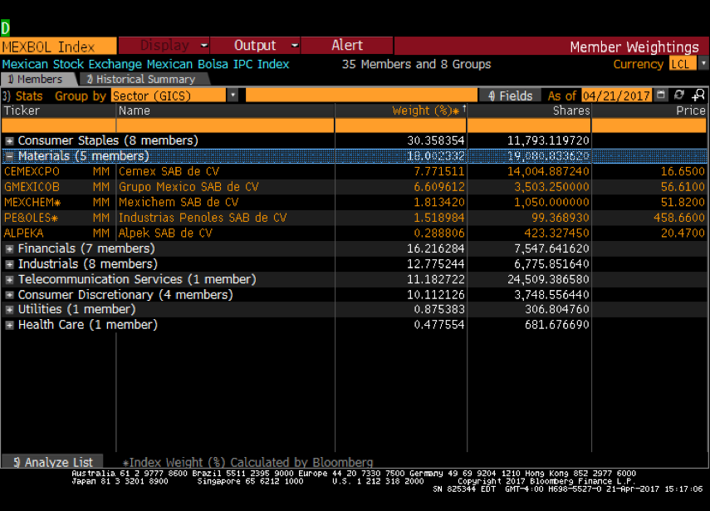
Task: Click the 35 Members and 8 Groups text
Action: 416,64
